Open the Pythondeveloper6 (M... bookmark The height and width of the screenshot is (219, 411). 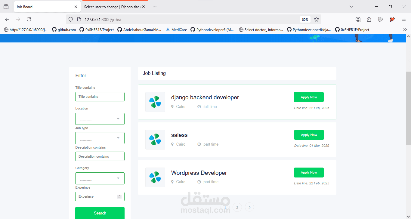[x=212, y=29]
